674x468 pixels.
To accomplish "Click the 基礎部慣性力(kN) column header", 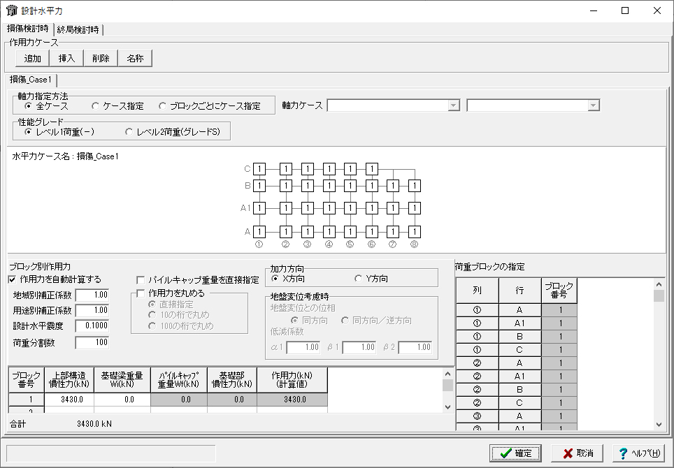I will click(232, 380).
